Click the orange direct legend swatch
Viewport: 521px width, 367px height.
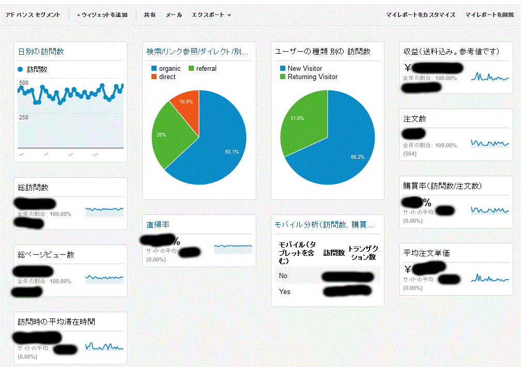[154, 77]
